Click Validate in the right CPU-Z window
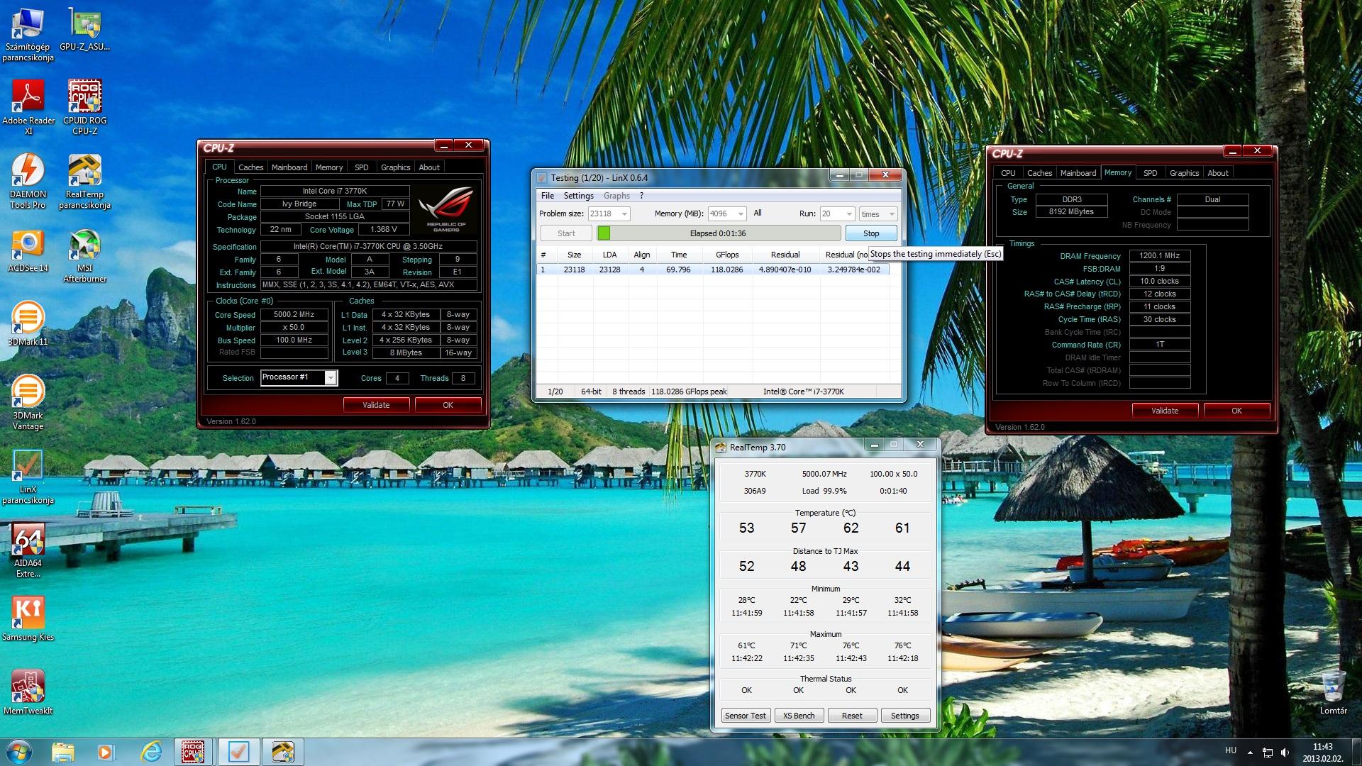Screen dimensions: 1362x766 (1165, 411)
